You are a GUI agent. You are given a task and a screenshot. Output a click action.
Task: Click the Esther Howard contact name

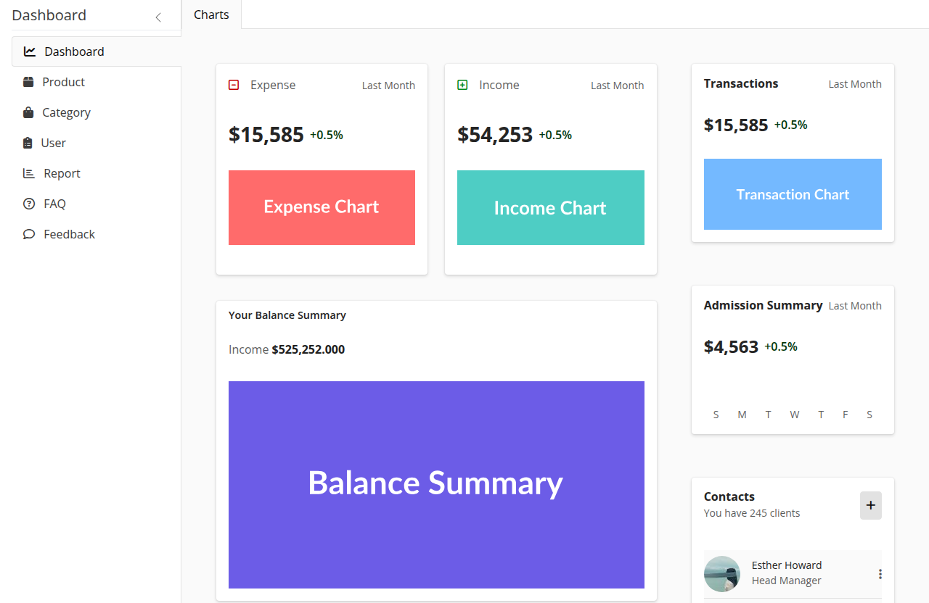(x=786, y=565)
